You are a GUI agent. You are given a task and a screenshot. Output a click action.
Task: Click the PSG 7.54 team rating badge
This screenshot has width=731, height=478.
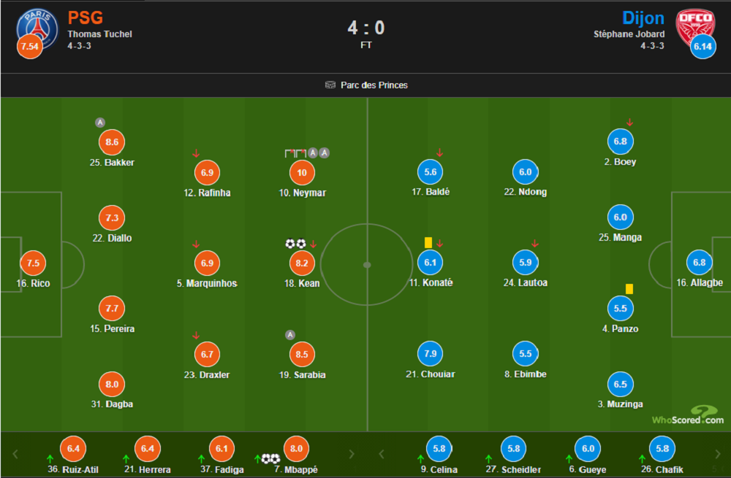[x=29, y=47]
